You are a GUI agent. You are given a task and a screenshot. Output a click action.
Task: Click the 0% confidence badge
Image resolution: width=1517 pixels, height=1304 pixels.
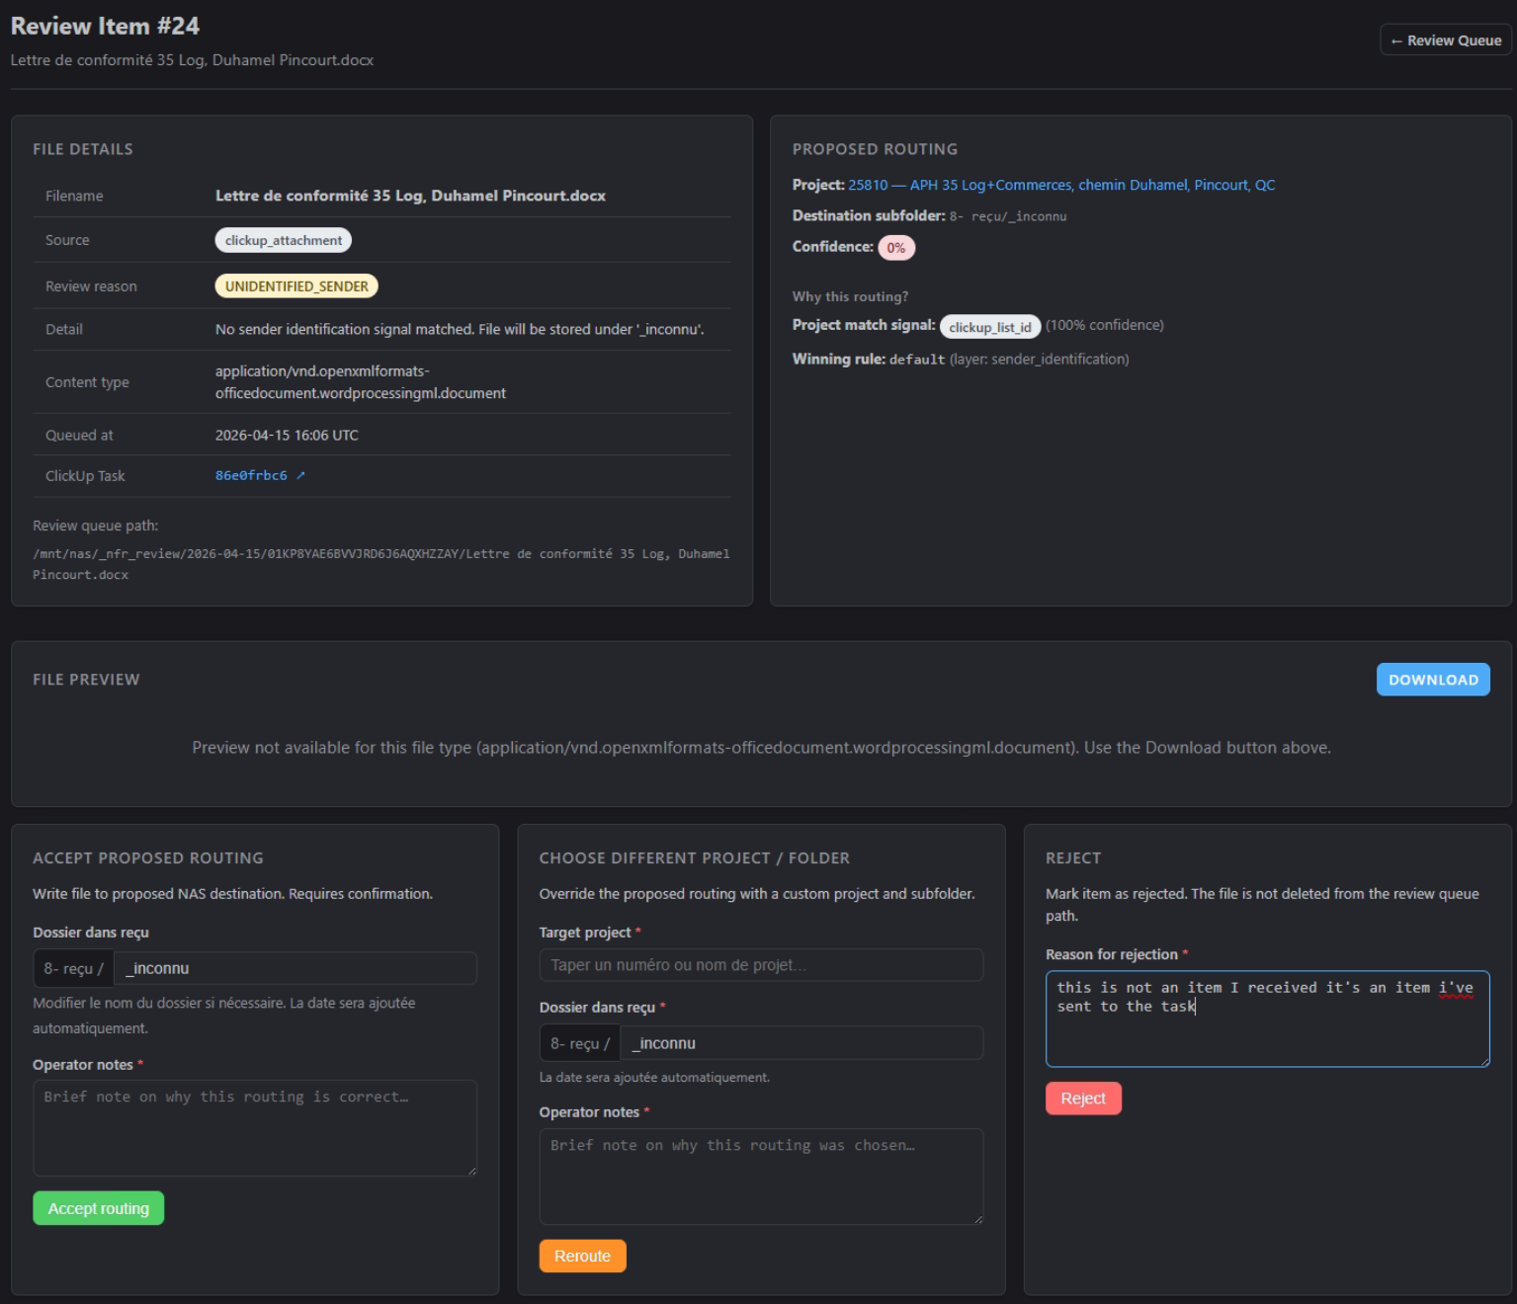click(895, 248)
